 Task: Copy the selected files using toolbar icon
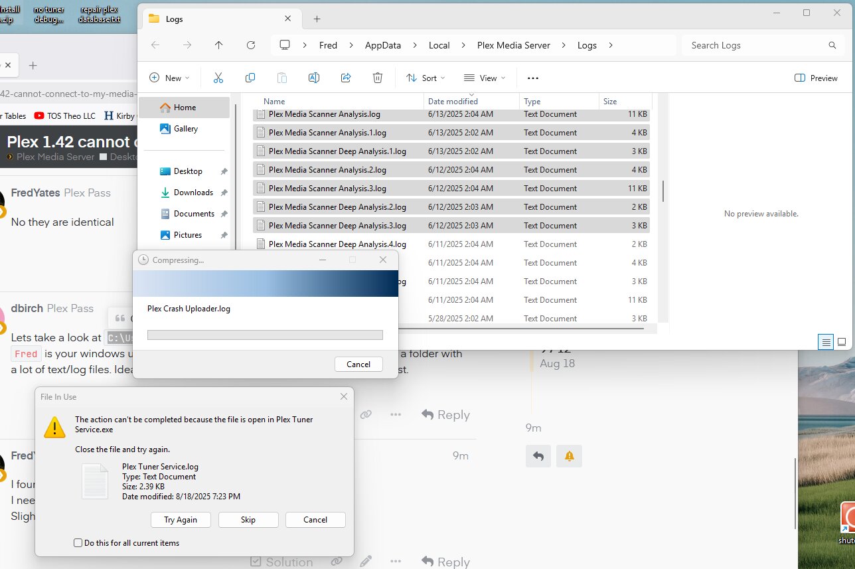tap(250, 78)
